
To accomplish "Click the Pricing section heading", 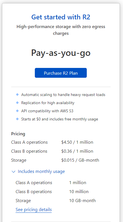I will [x=18, y=134].
